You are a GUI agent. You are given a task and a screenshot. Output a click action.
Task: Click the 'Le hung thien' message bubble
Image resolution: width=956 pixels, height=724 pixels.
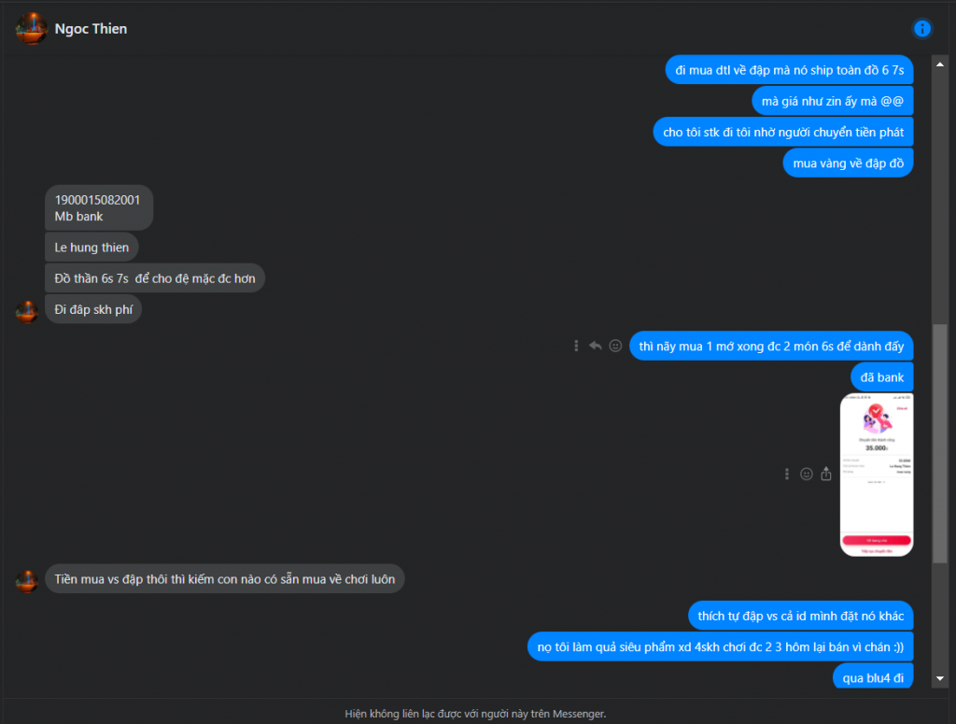(91, 247)
